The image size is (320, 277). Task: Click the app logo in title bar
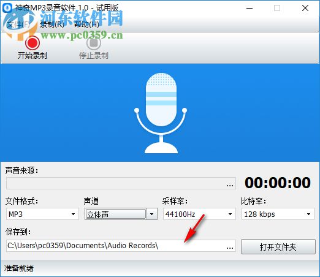click(x=7, y=8)
